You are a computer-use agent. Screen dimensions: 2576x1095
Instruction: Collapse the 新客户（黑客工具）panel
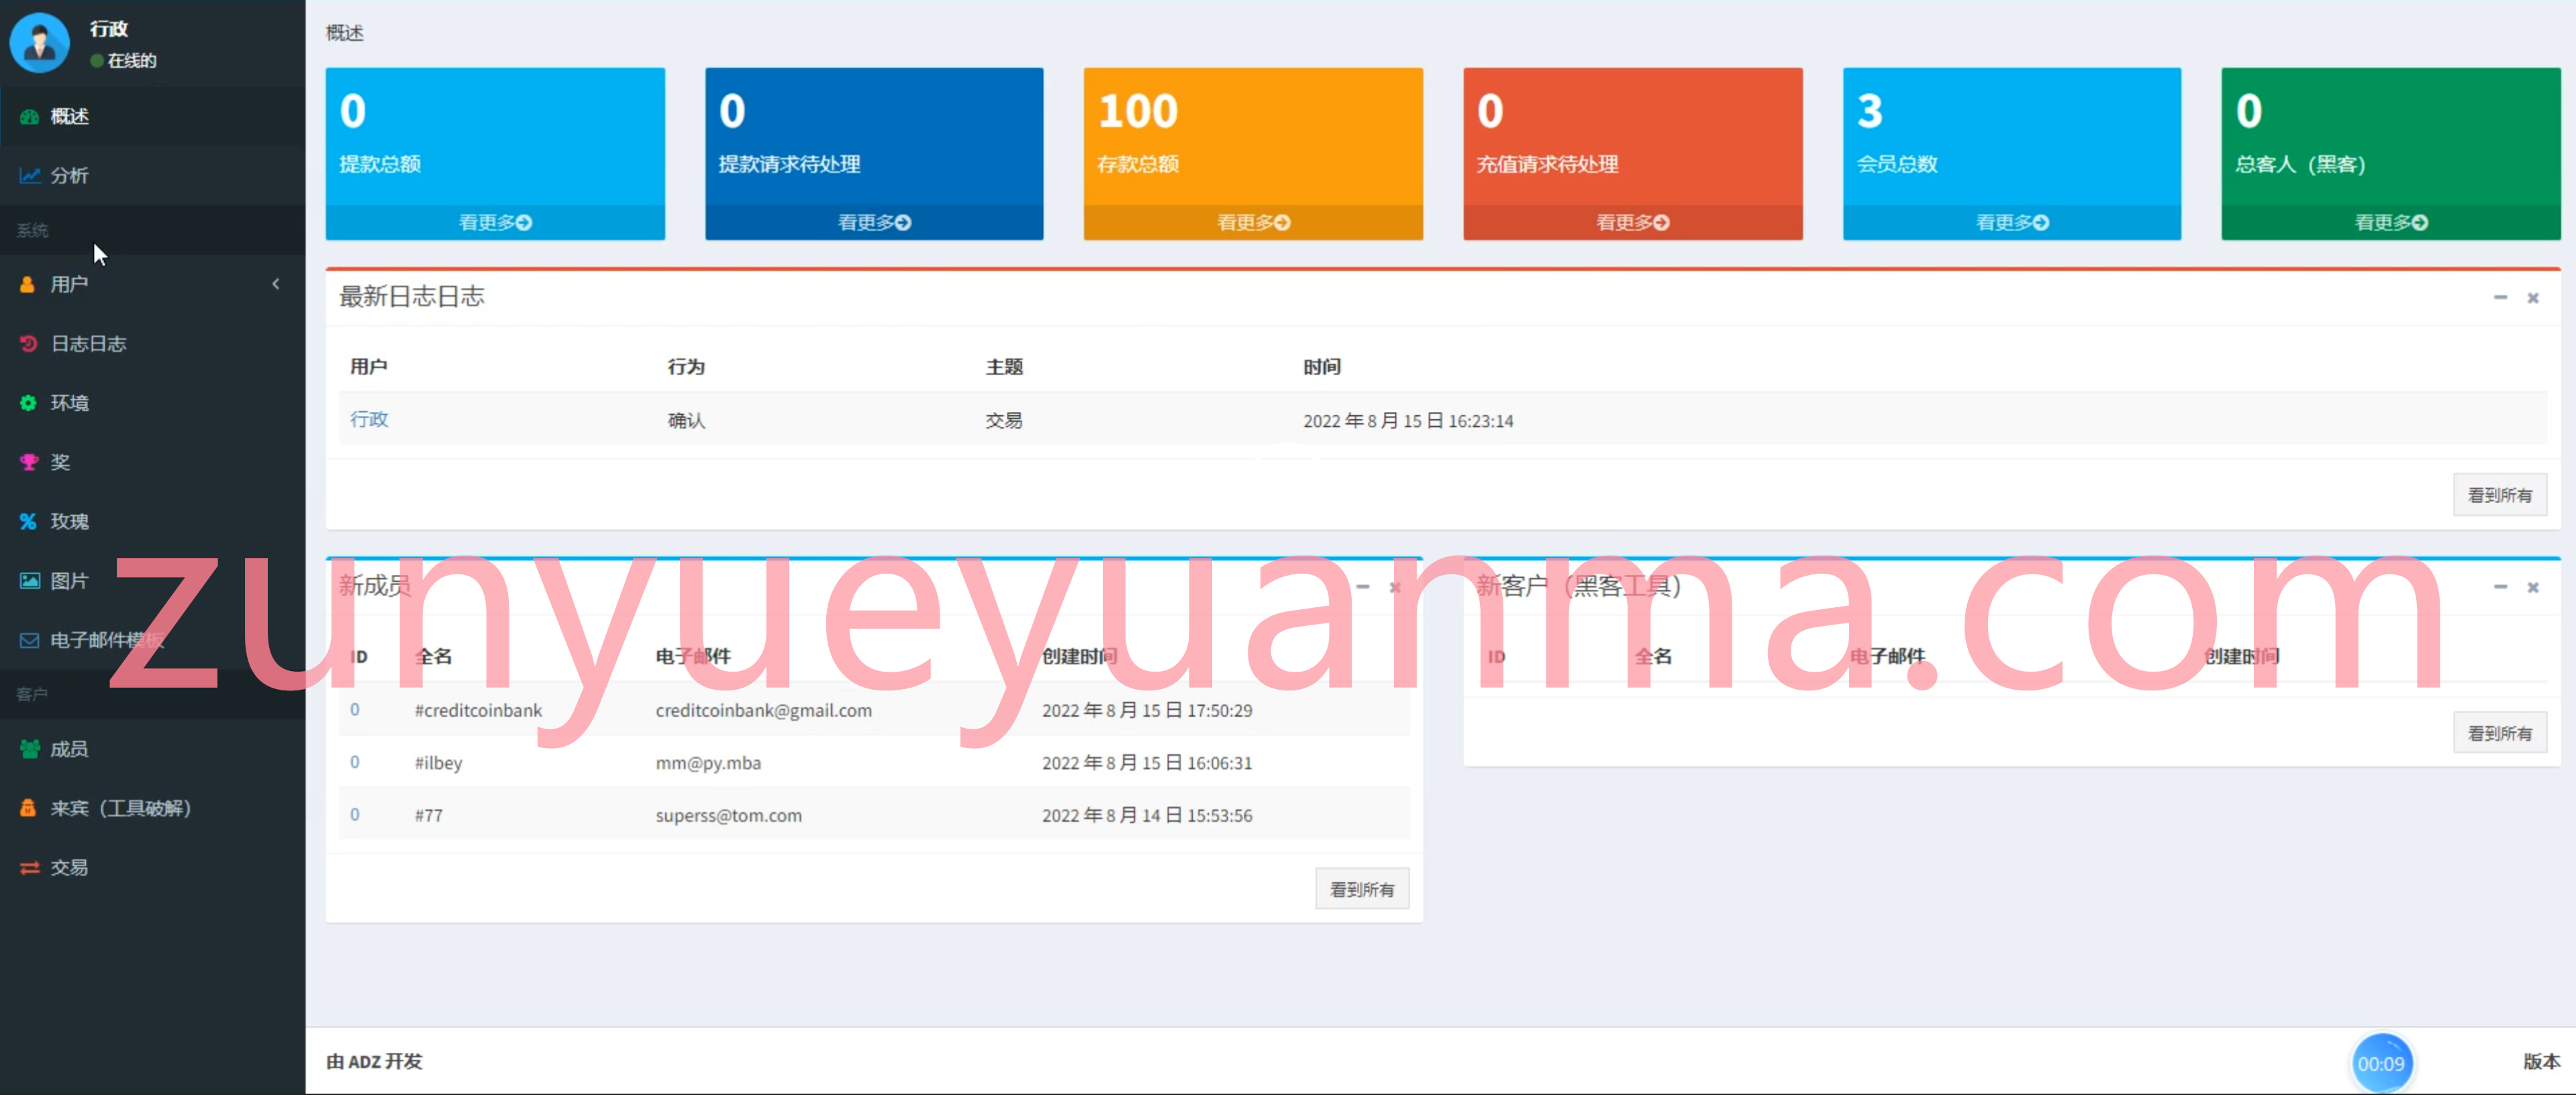[x=2500, y=587]
